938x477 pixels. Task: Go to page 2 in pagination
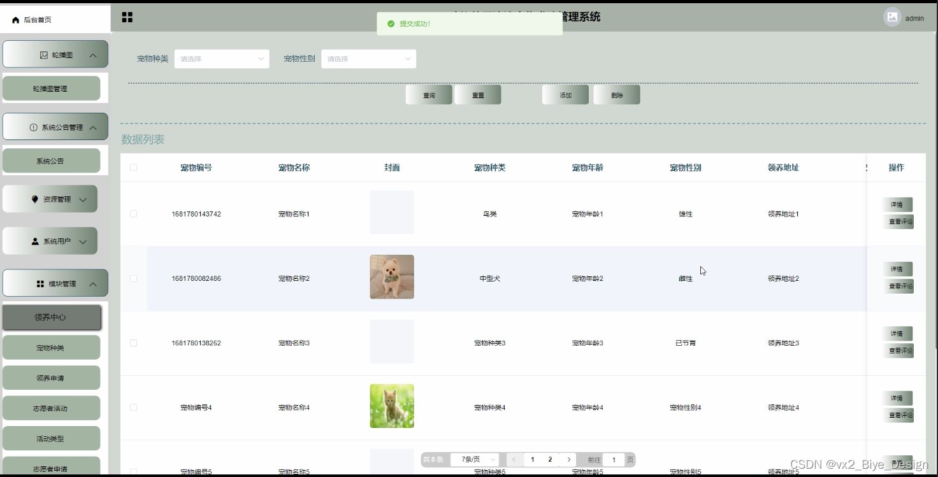(x=550, y=459)
